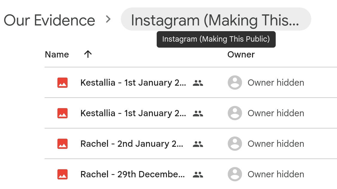Image resolution: width=337 pixels, height=189 pixels.
Task: Click Owner hidden text in second Kestallia row
Action: (x=276, y=113)
